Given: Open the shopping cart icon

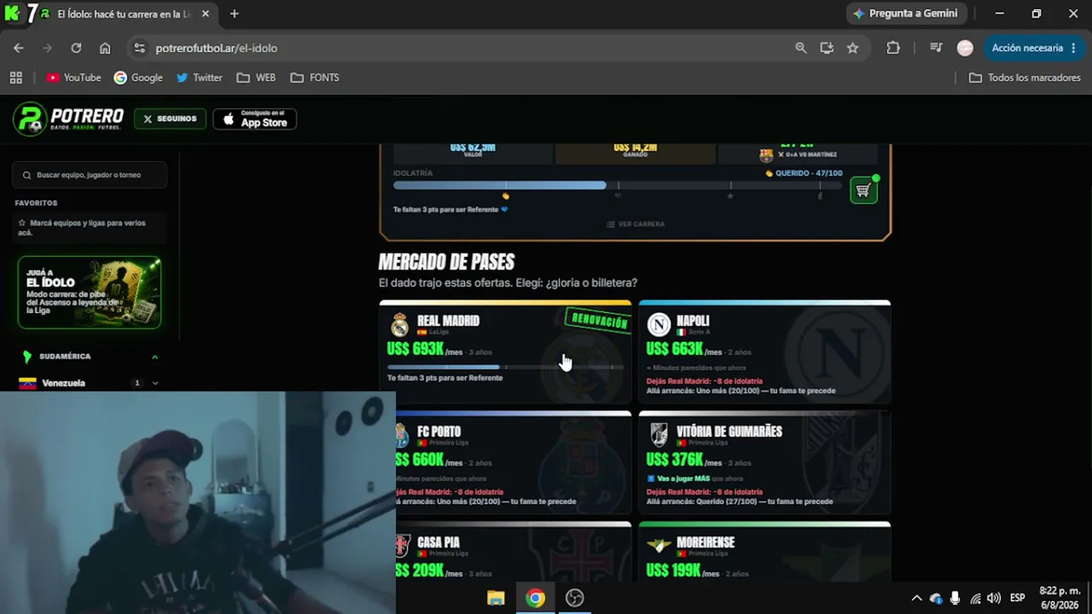Looking at the screenshot, I should point(863,190).
